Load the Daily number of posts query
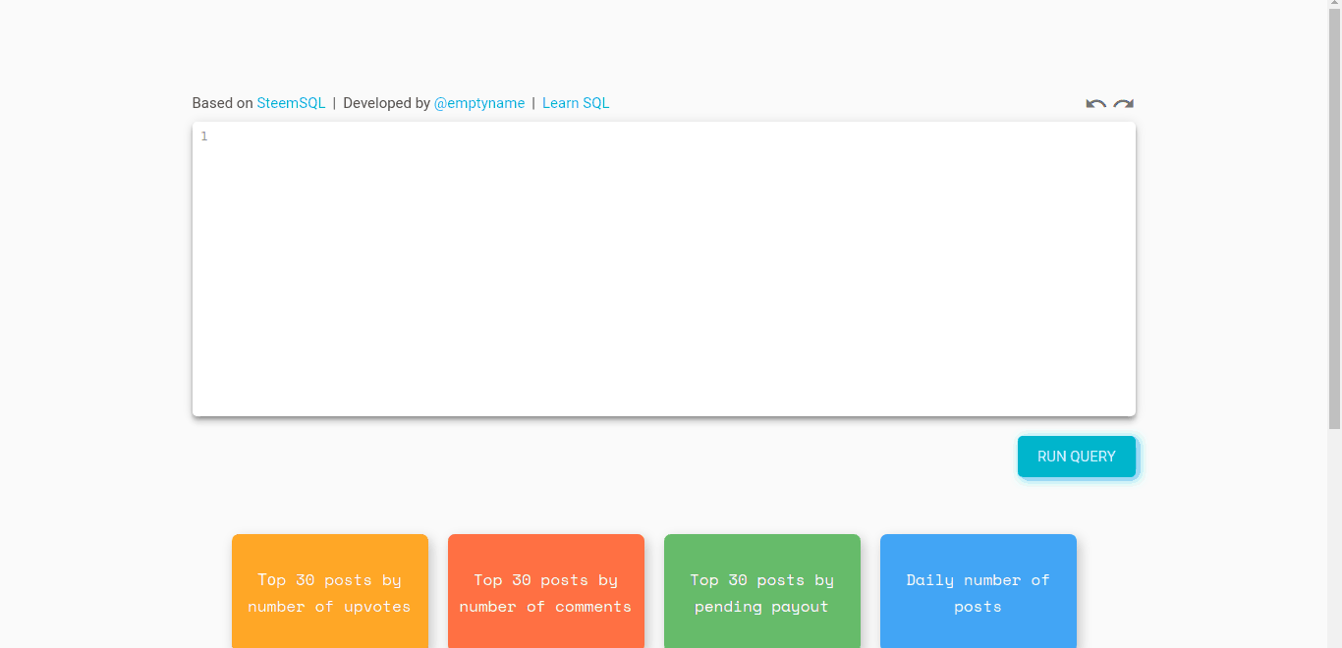 click(979, 591)
